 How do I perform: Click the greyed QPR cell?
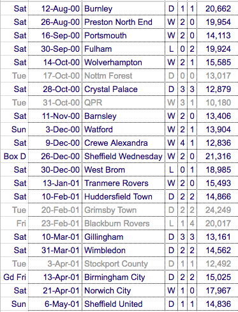click(123, 102)
